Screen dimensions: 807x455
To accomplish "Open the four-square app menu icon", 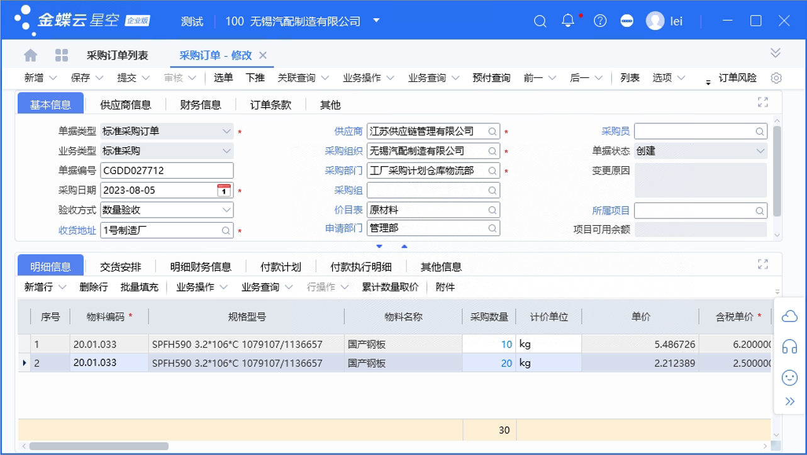I will [61, 55].
